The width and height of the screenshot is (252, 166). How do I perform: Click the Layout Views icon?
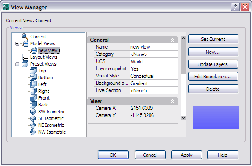tap(25, 57)
